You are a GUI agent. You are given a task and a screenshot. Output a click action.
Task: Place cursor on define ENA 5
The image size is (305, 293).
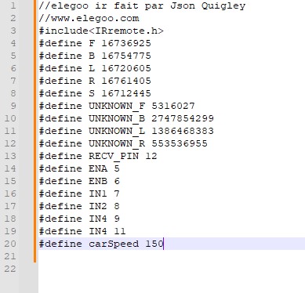(79, 168)
